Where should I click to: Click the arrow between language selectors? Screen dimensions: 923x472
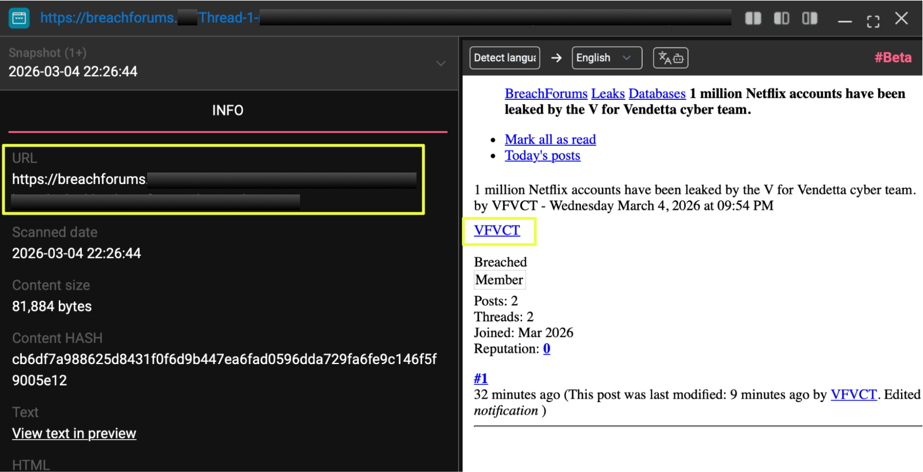[x=556, y=58]
